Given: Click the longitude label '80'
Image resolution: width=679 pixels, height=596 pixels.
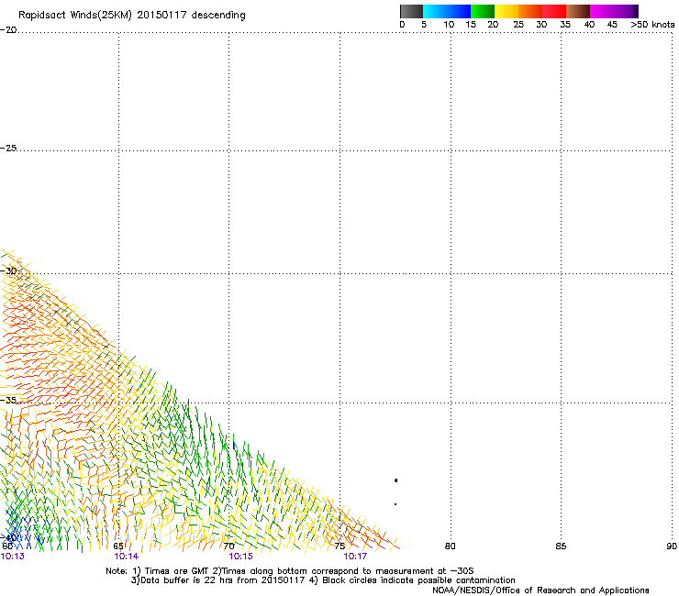Looking at the screenshot, I should pyautogui.click(x=451, y=546).
